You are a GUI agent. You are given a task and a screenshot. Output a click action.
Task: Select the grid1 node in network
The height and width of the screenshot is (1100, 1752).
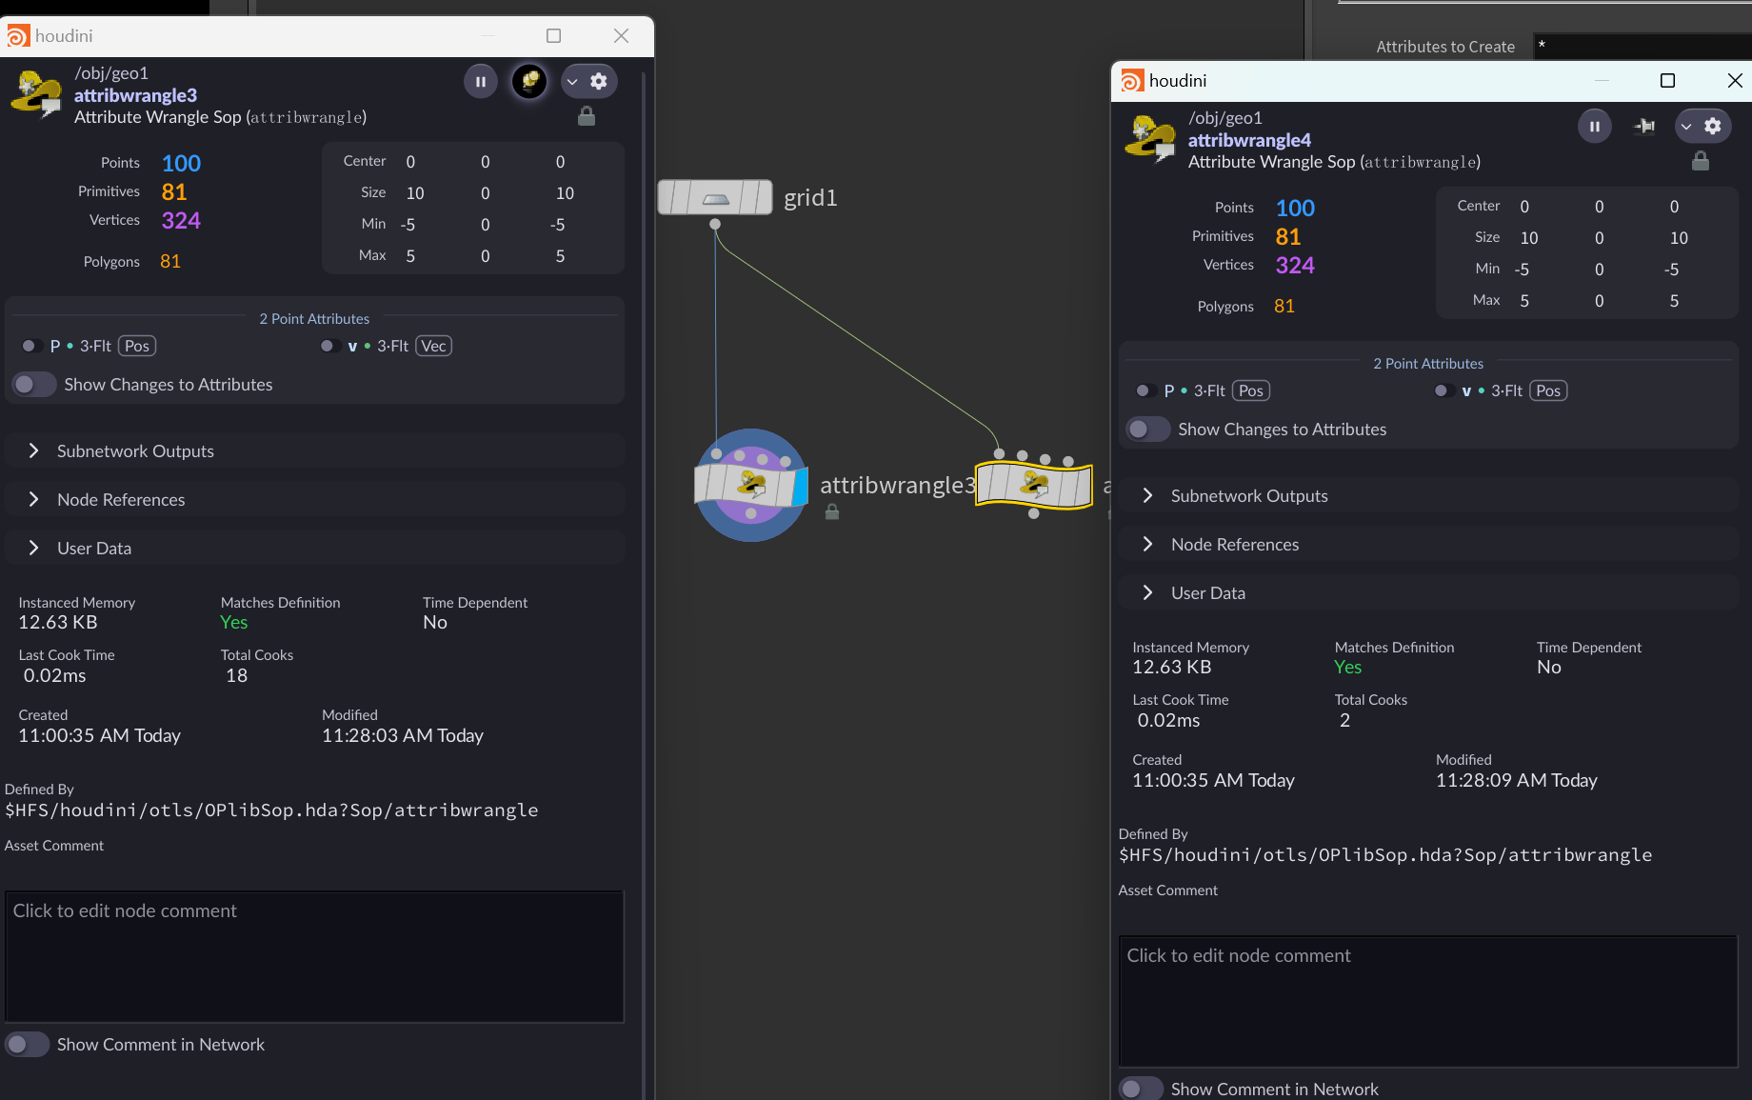pos(715,198)
